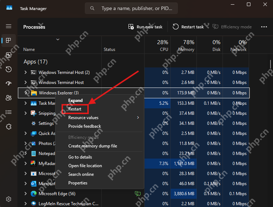This screenshot has height=207, width=273.
Task: Select Search online in context menu
Action: (99, 174)
